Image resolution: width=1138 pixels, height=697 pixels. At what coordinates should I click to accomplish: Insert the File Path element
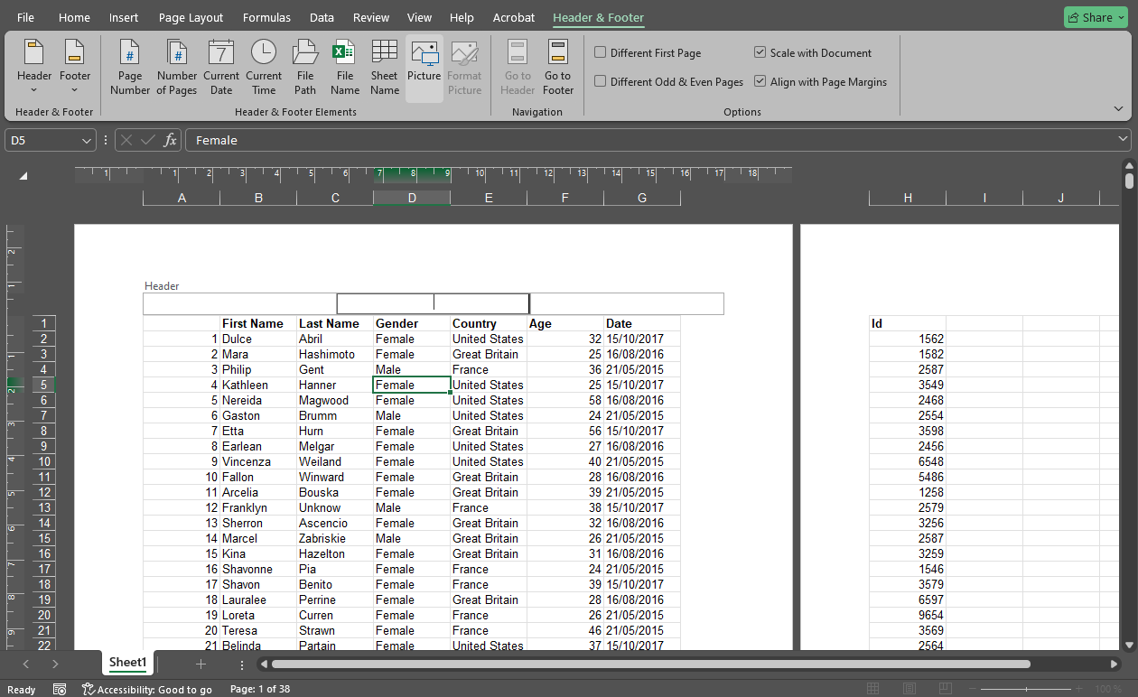coord(305,67)
